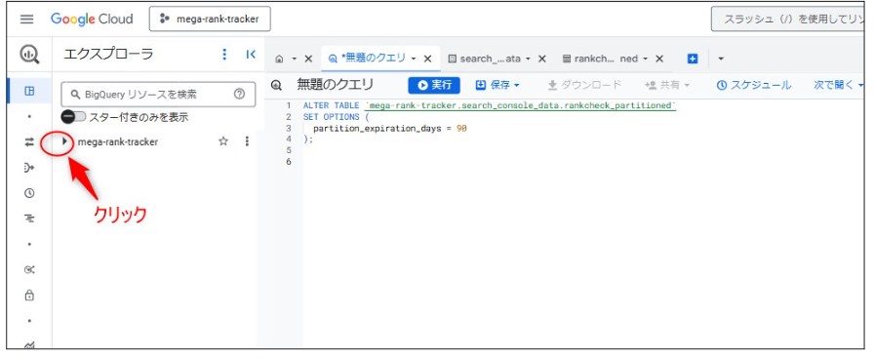
Task: Close the rankch...ned tab
Action: coord(658,59)
